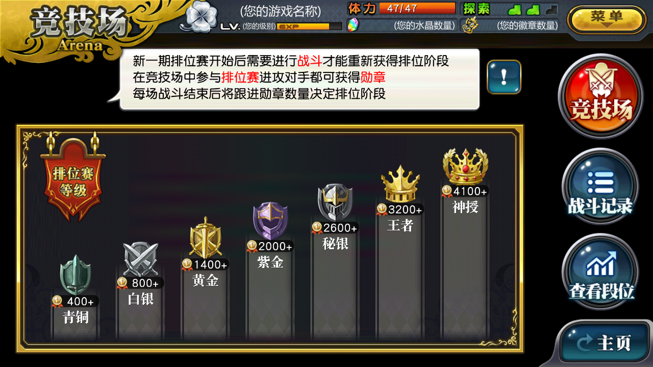Image resolution: width=653 pixels, height=367 pixels.
Task: Select the 黄金 gold shield icon
Action: [205, 238]
